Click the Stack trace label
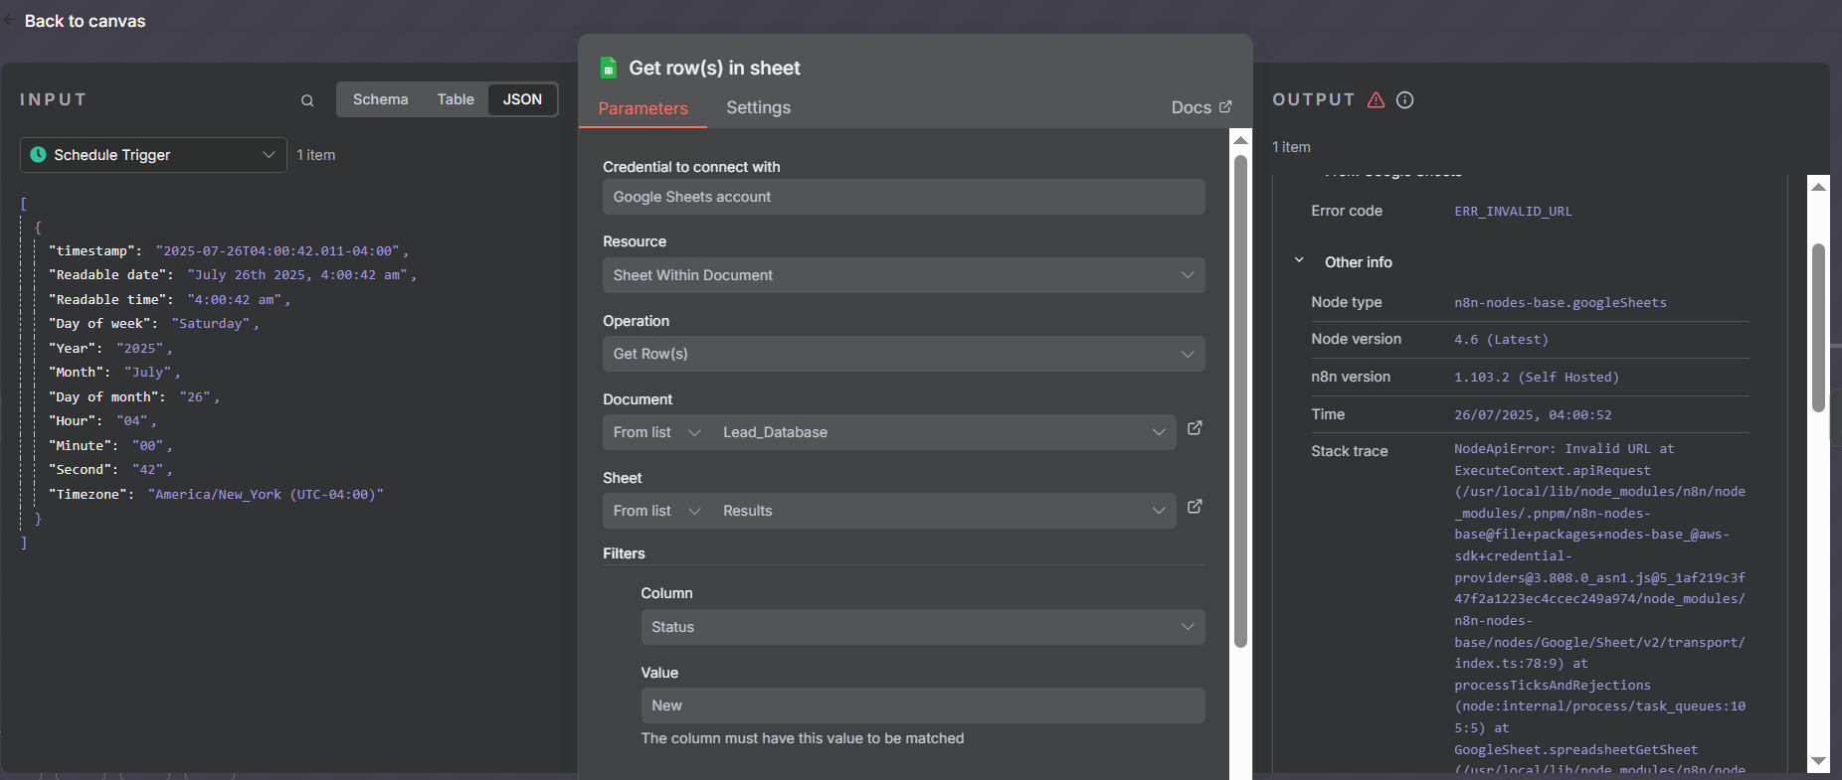 [1349, 451]
